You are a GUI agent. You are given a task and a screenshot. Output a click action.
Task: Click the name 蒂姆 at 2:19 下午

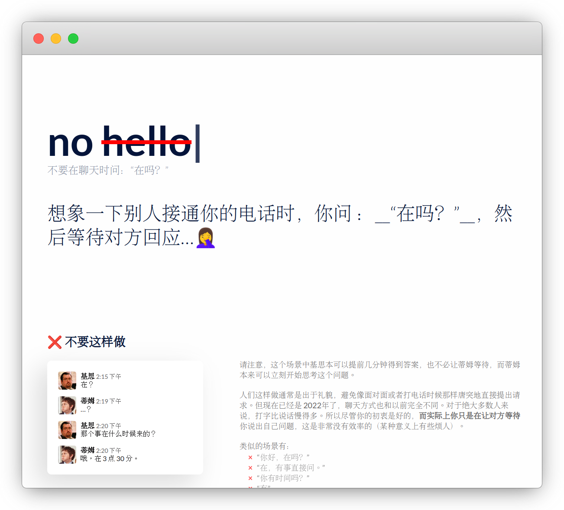point(88,401)
